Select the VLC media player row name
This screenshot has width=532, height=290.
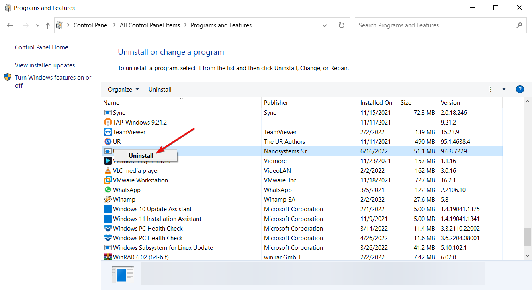pyautogui.click(x=136, y=171)
